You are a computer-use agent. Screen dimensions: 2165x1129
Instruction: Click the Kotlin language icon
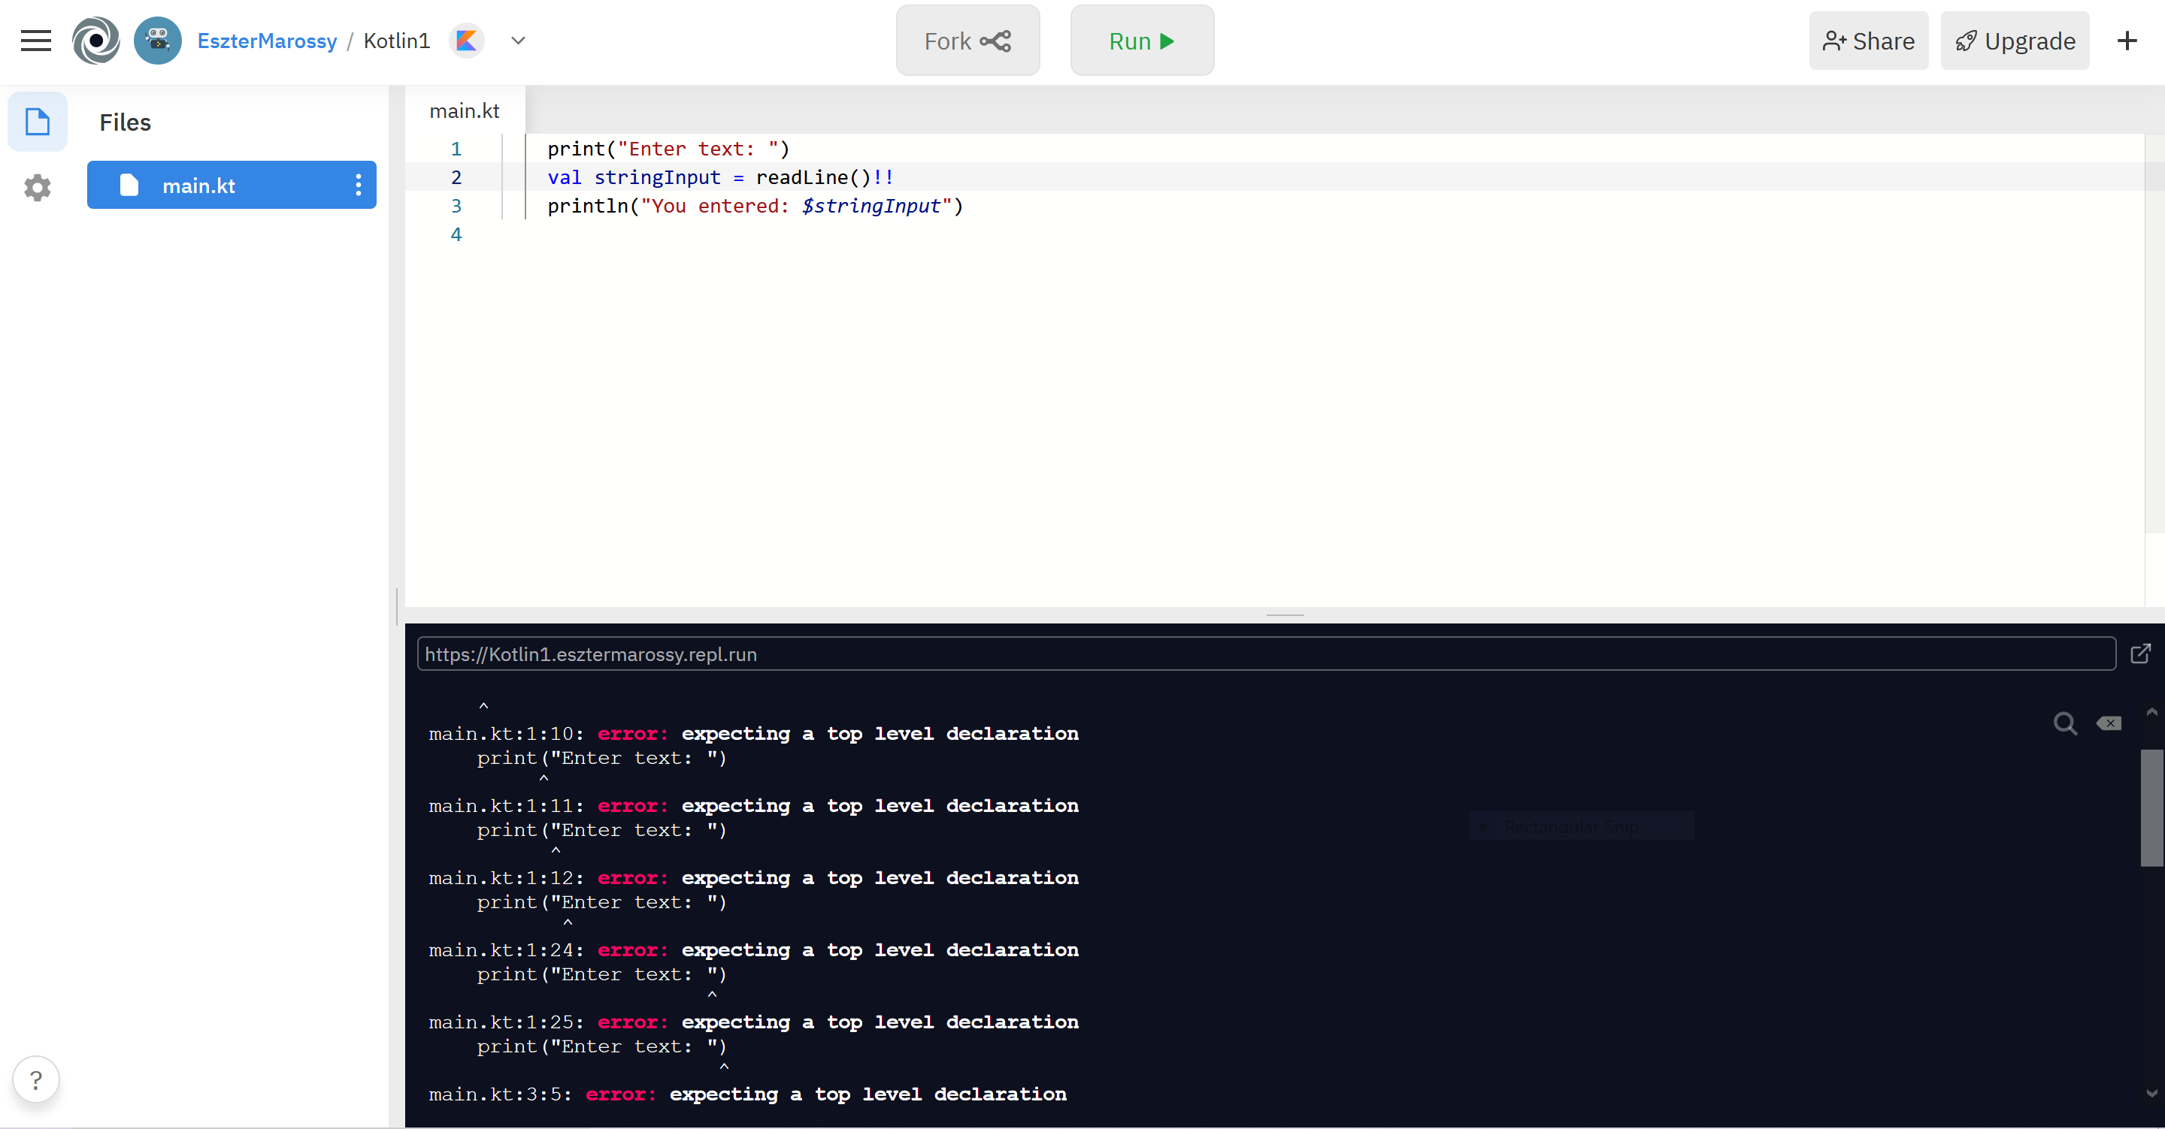(x=466, y=41)
